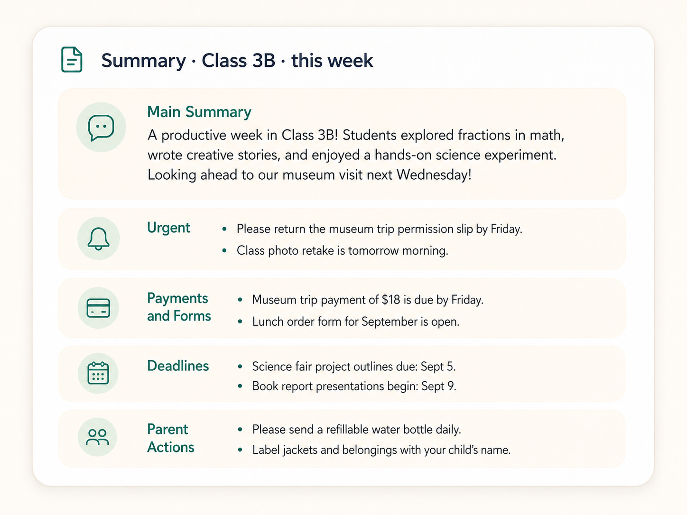Click the Parent Actions label
Screen dimensions: 687x515
pyautogui.click(x=171, y=438)
